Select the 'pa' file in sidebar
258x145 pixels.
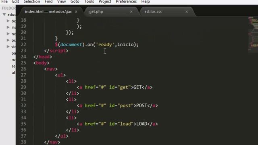(x=13, y=53)
